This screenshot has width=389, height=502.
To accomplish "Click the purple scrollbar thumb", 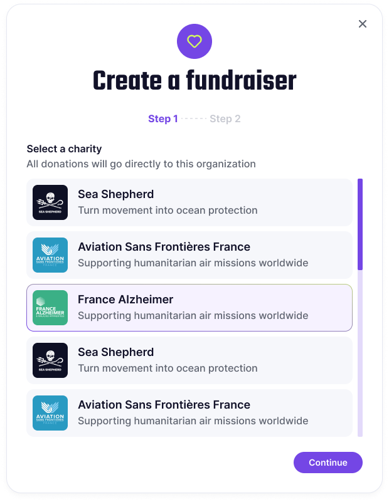I will pos(360,224).
